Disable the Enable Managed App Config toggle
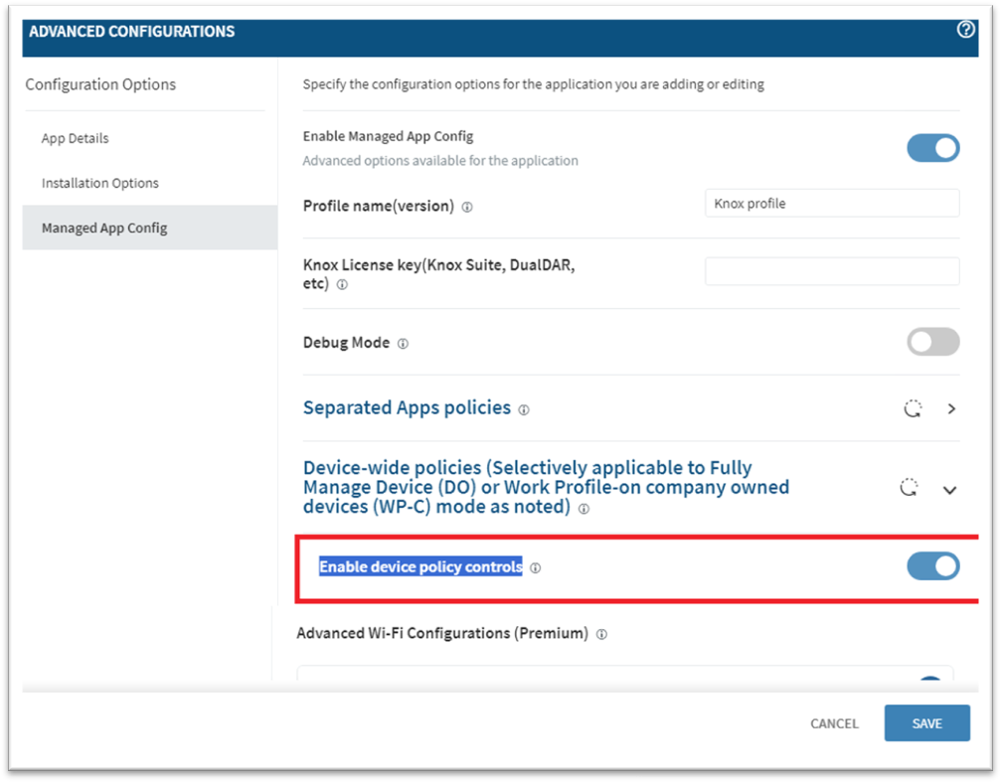The image size is (1003, 783). click(x=932, y=148)
